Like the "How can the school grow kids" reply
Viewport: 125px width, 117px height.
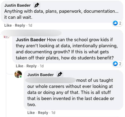coord(19,66)
